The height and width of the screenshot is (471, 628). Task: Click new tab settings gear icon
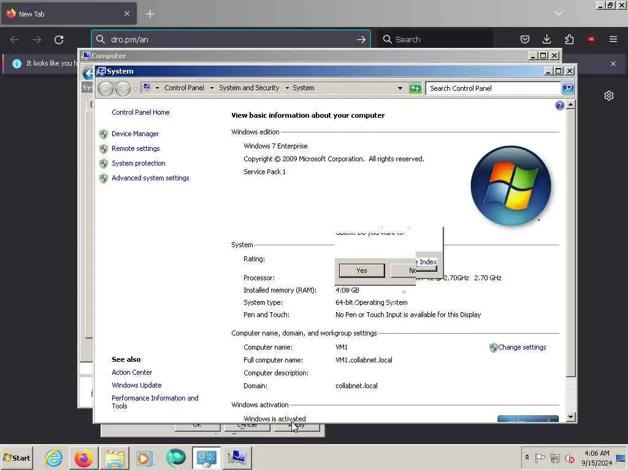(x=609, y=96)
